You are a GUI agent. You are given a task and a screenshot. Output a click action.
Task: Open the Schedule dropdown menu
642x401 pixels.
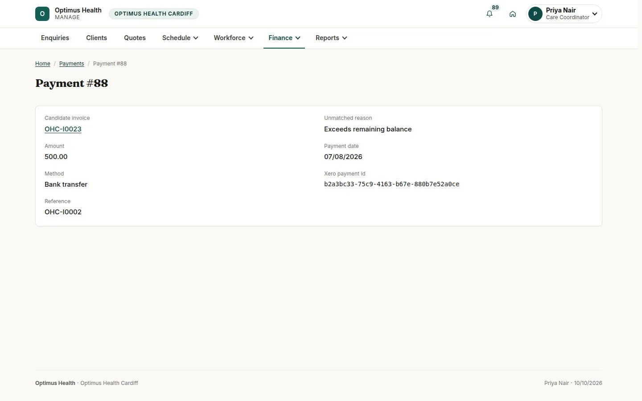point(180,38)
